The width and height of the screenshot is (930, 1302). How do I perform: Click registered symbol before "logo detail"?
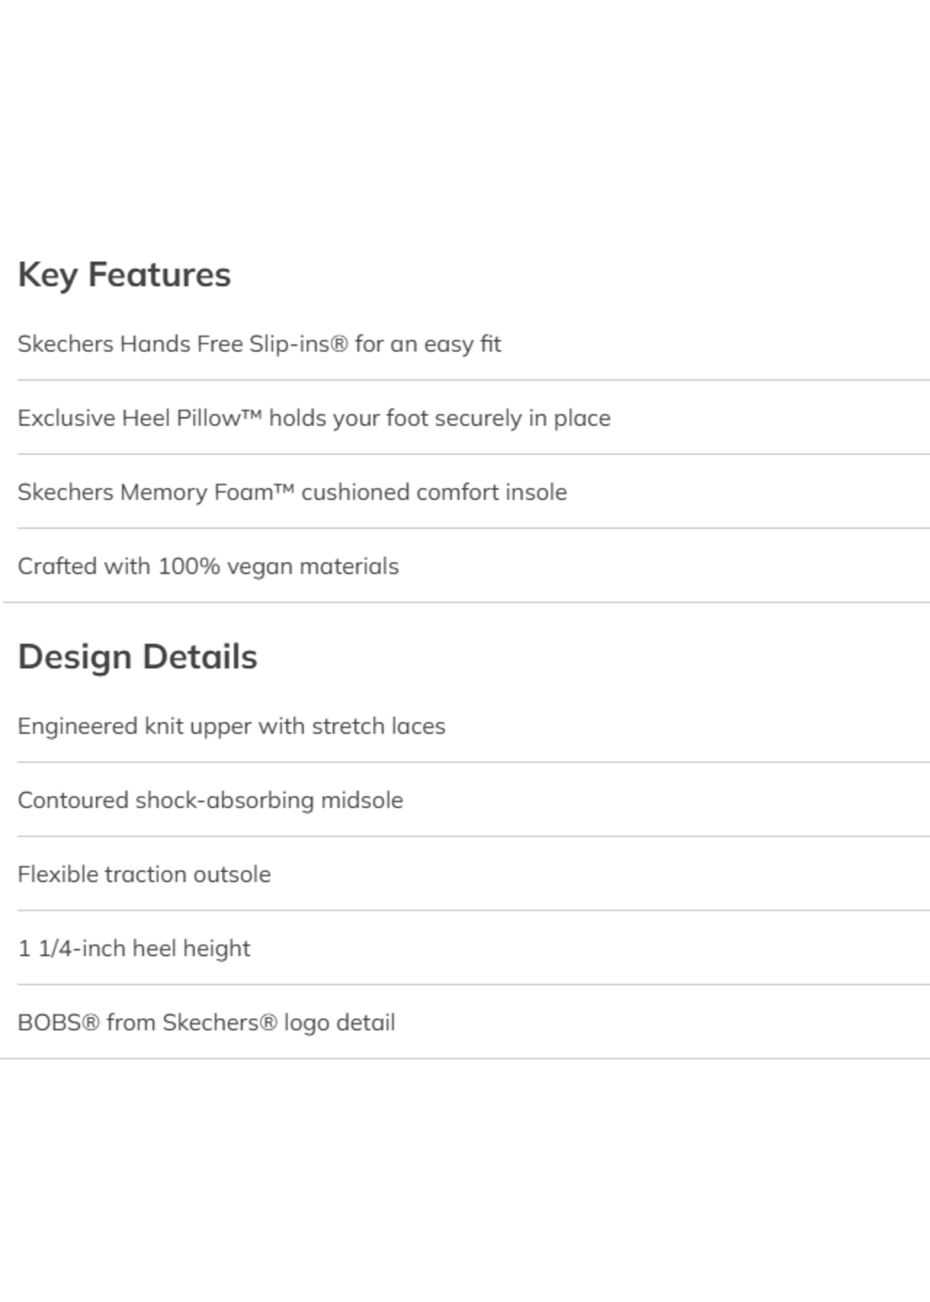pos(269,1023)
